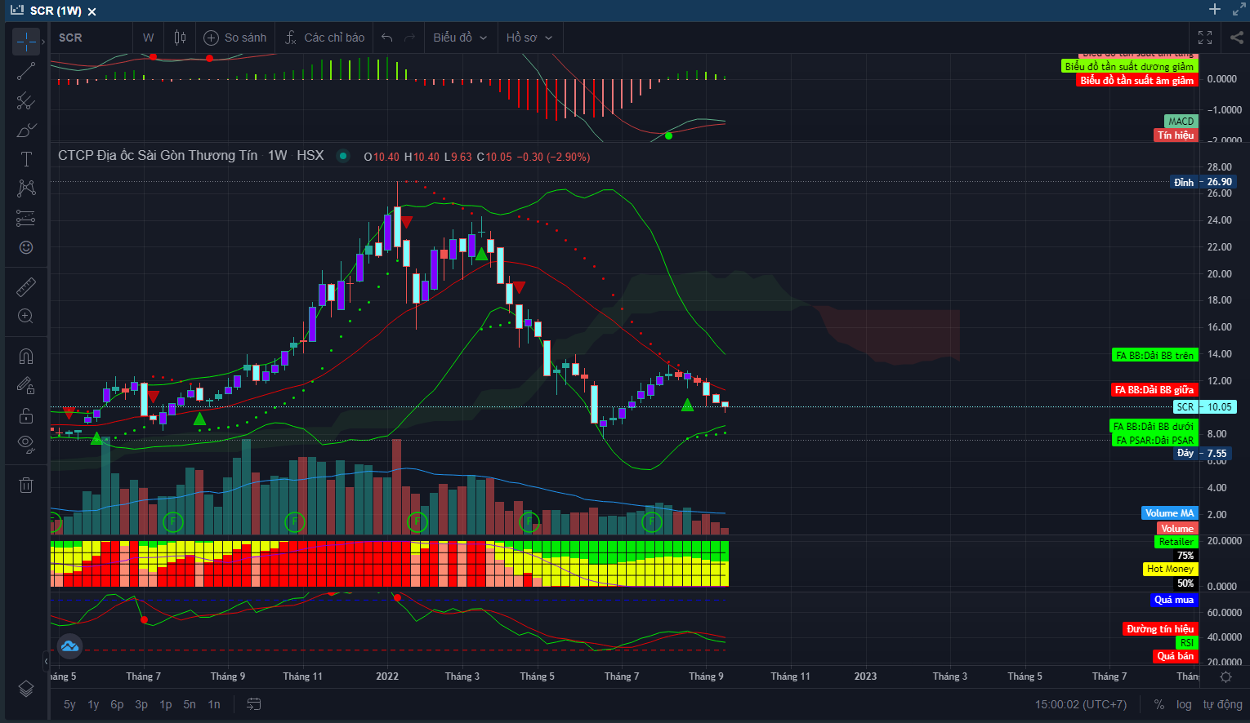The width and height of the screenshot is (1250, 723).
Task: Set range to 5y
Action: [69, 704]
